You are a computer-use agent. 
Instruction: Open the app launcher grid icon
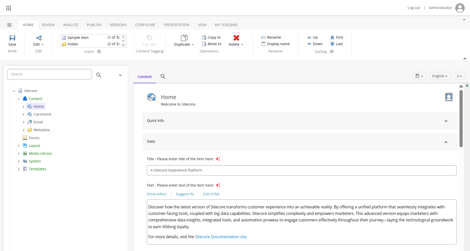tap(9, 8)
